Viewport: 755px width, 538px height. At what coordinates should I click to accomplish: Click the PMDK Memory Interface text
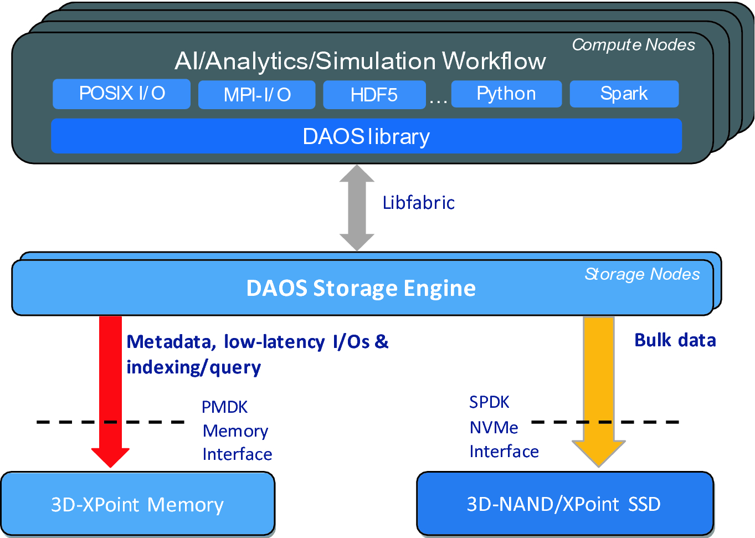click(237, 431)
